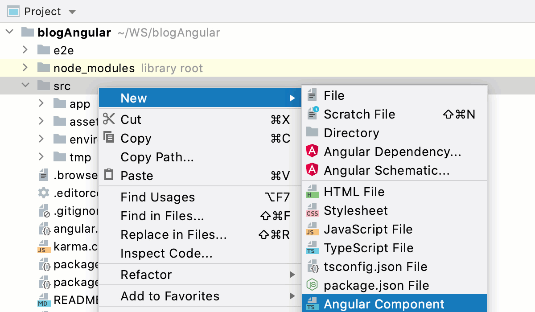Choose Directory from the New submenu
535x312 pixels.
coord(351,132)
